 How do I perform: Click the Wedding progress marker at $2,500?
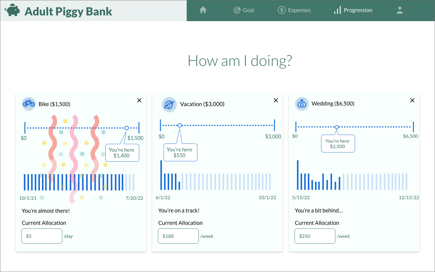pyautogui.click(x=337, y=127)
